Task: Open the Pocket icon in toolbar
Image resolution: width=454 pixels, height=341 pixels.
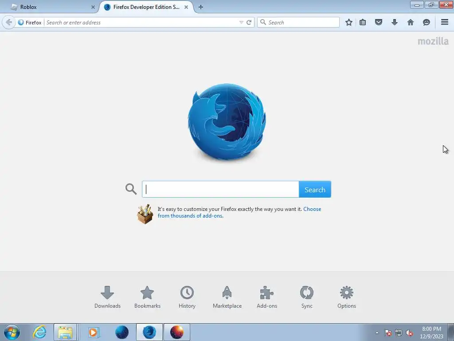Action: (379, 22)
